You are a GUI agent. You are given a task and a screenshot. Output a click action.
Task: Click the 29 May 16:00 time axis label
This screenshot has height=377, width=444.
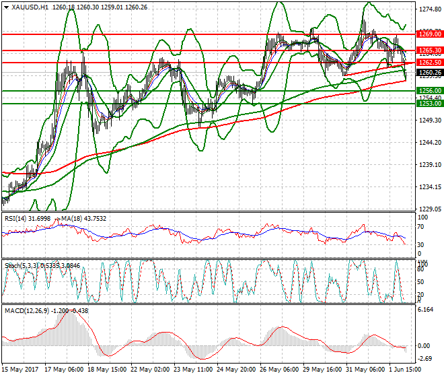point(322,370)
